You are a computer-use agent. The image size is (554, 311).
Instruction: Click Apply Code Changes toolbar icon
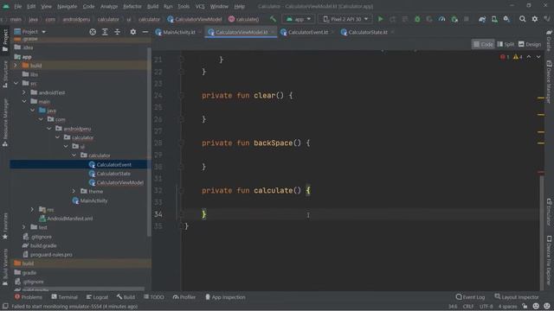point(405,19)
